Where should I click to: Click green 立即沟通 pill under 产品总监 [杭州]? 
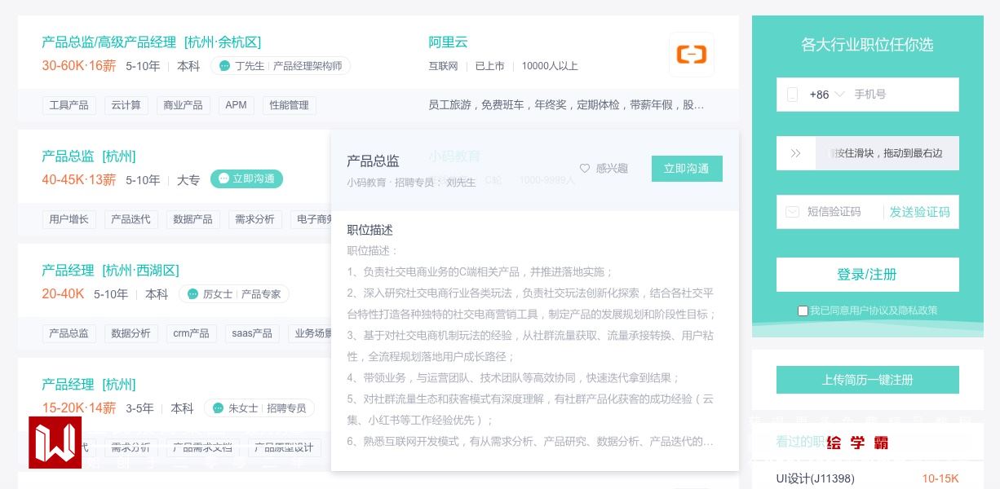[246, 178]
